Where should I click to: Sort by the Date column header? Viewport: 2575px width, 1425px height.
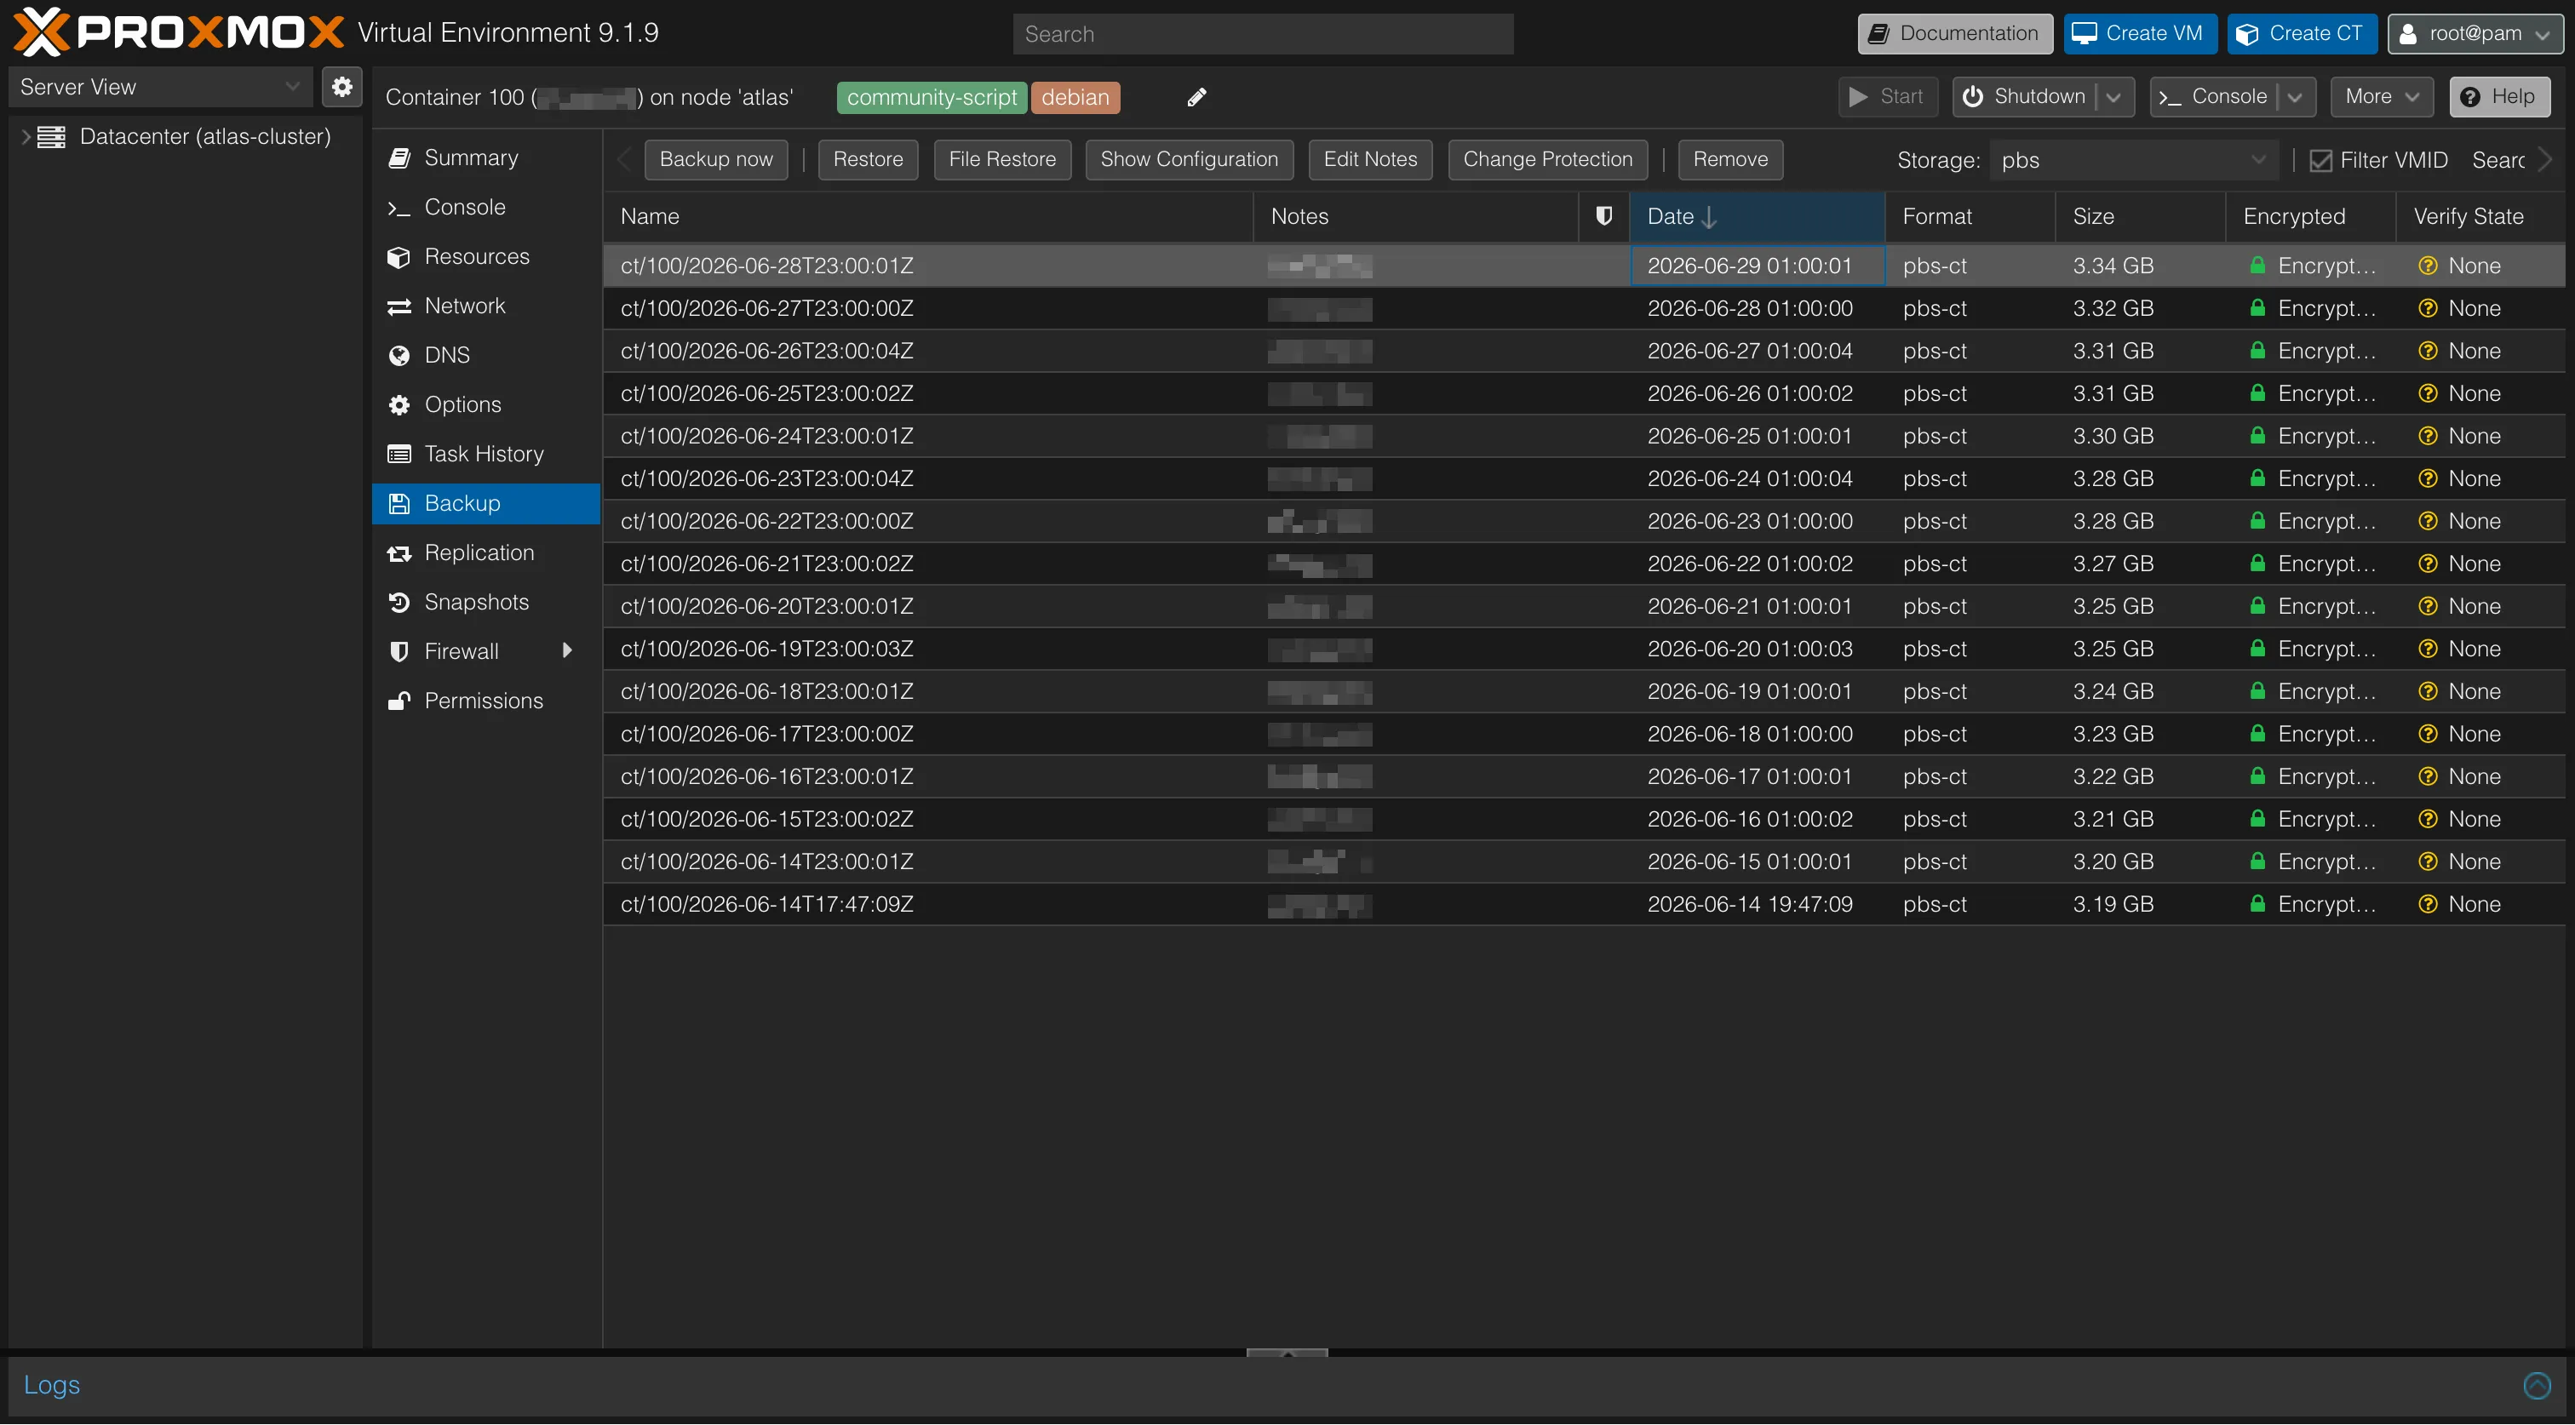1757,216
